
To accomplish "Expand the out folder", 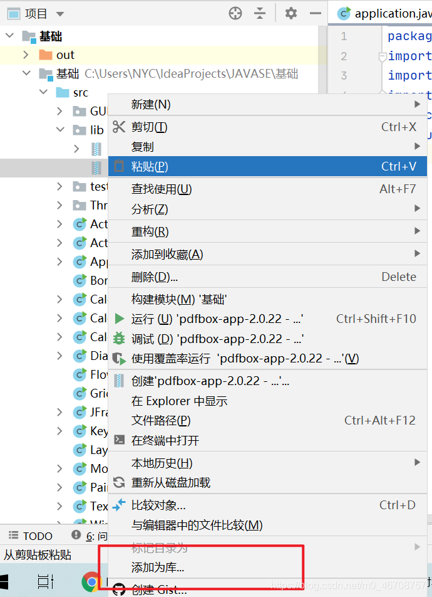I will click(x=26, y=55).
